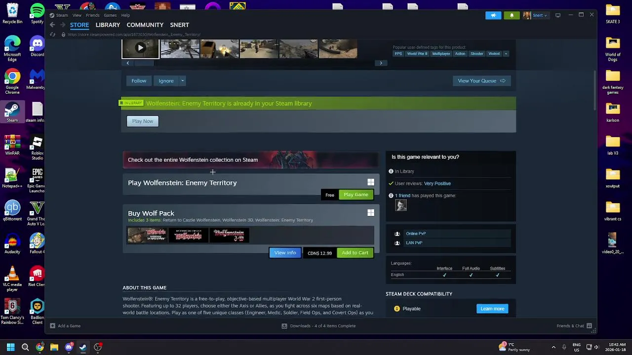The width and height of the screenshot is (632, 355).
Task: Click Learn more for Steam Deck compatibility
Action: (492, 309)
